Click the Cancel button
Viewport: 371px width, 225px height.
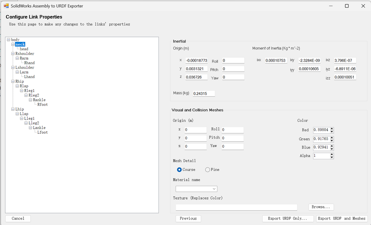[x=18, y=219]
